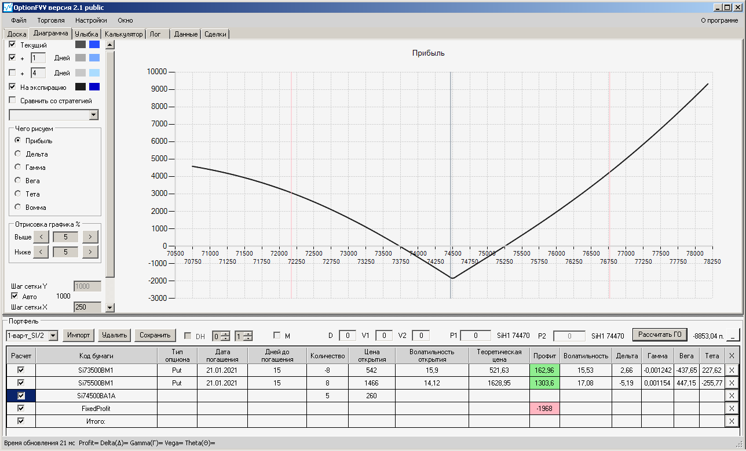Viewport: 746px width, 451px height.
Task: Switch to the Сделки tab
Action: [215, 34]
